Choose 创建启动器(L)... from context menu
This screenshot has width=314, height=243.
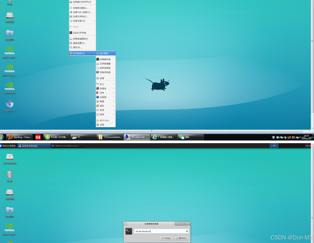tap(83, 8)
